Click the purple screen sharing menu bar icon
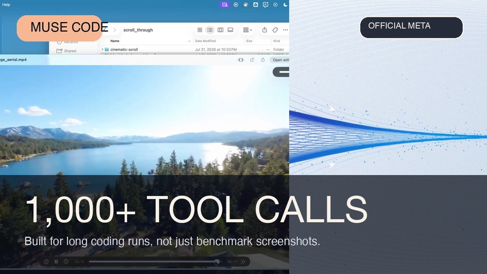The width and height of the screenshot is (487, 274). tap(224, 5)
